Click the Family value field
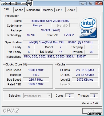The height and width of the screenshot is (116, 104). (29, 47)
